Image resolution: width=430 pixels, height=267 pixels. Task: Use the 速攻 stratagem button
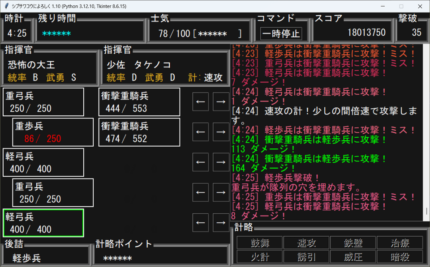pos(306,243)
